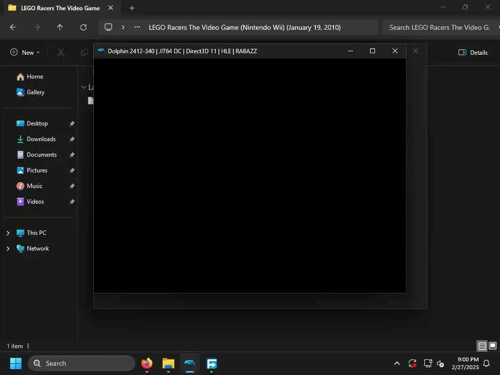500x375 pixels.
Task: Collapse the file group chevron
Action: pos(83,87)
